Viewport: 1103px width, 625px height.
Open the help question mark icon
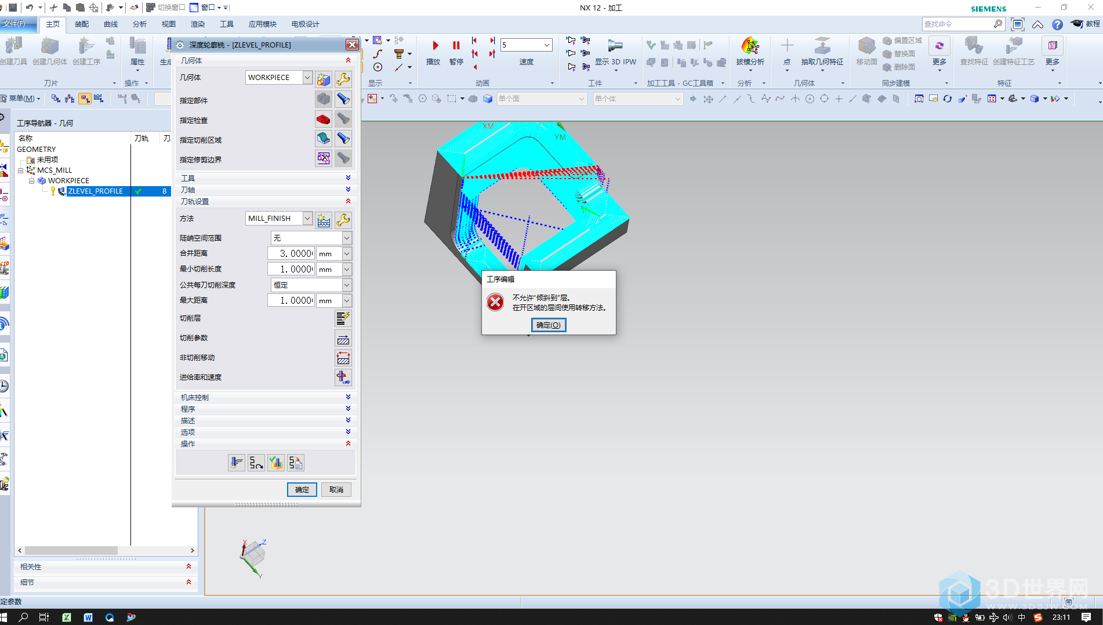point(1057,24)
